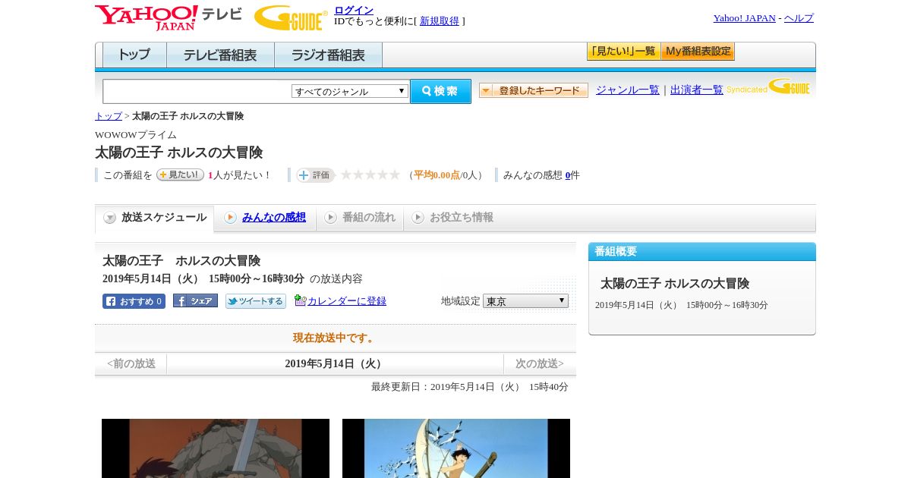Click the boy on boat thumbnail
The image size is (911, 478).
[456, 448]
